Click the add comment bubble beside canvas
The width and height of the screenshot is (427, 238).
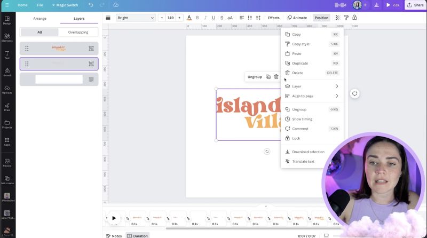(x=354, y=94)
